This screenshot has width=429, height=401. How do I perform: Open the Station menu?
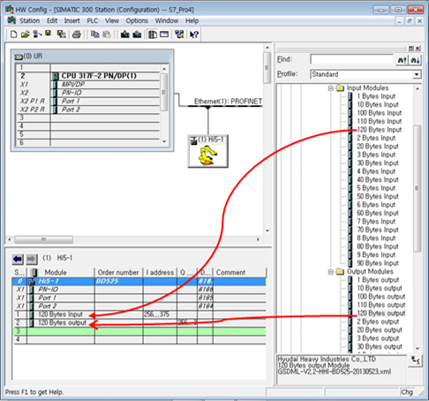[x=29, y=20]
